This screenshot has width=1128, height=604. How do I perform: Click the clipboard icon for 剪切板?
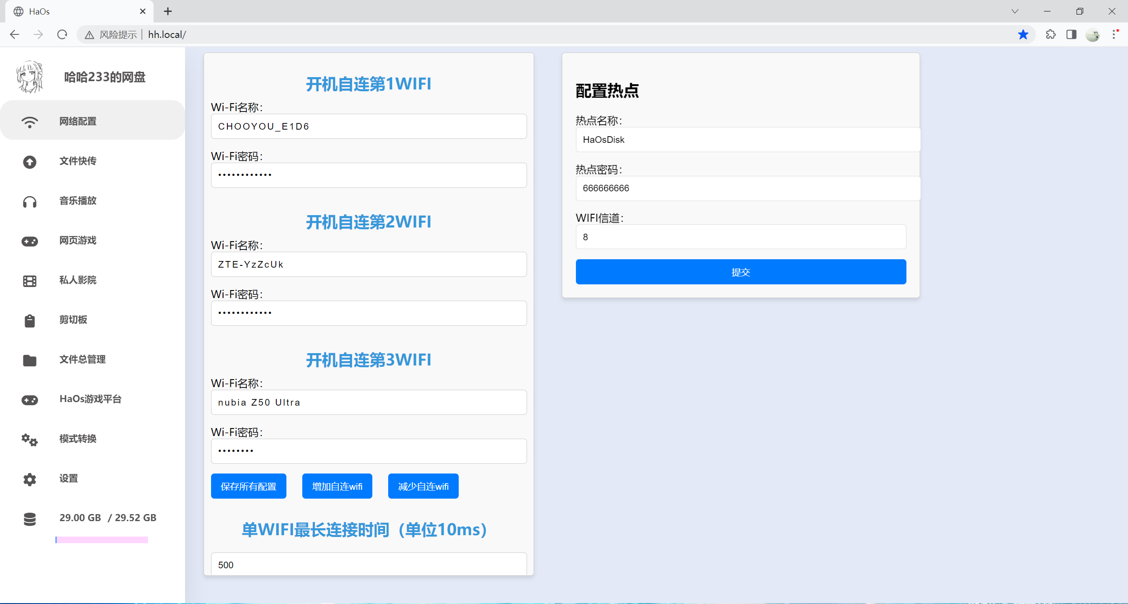[x=30, y=321]
